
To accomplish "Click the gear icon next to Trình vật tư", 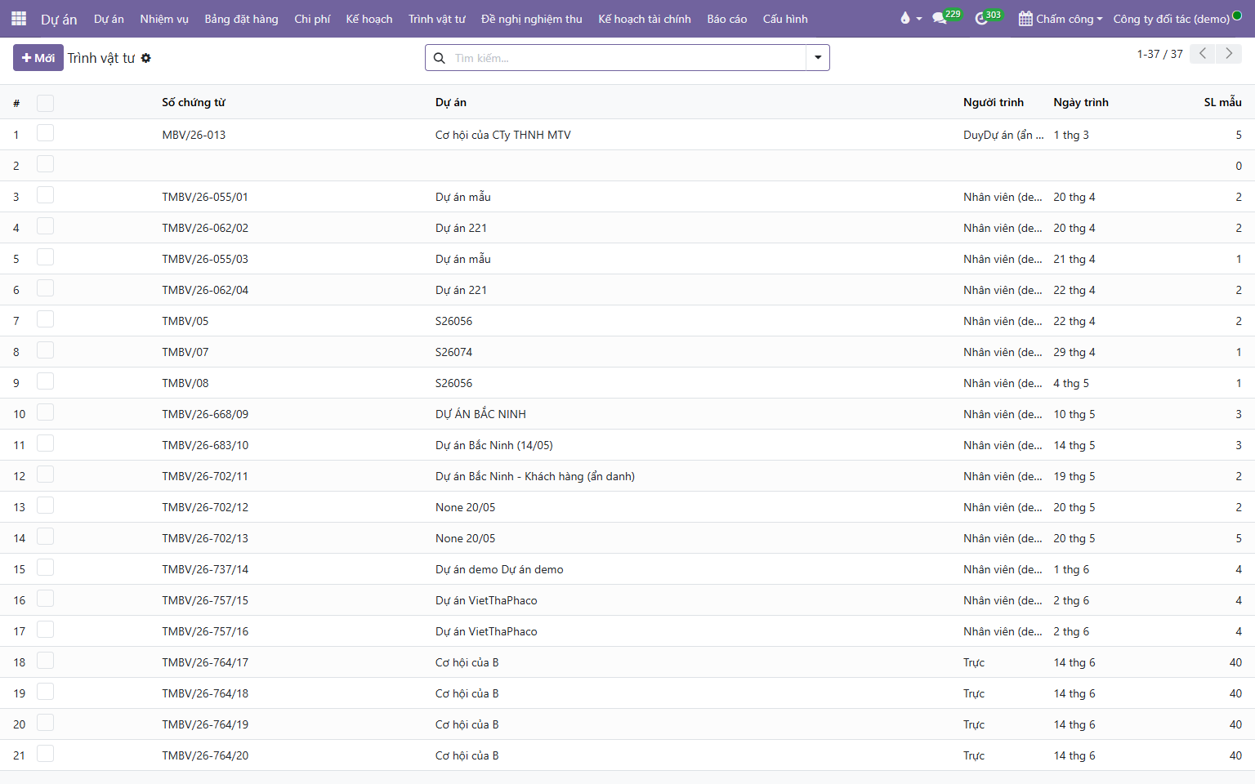I will [146, 58].
